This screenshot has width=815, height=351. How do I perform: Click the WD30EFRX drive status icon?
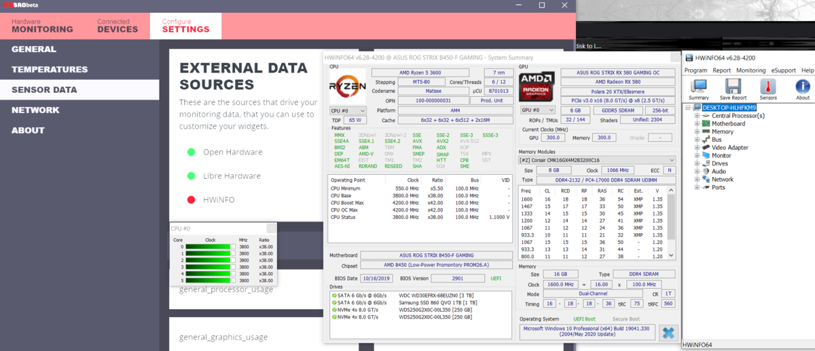pyautogui.click(x=334, y=295)
